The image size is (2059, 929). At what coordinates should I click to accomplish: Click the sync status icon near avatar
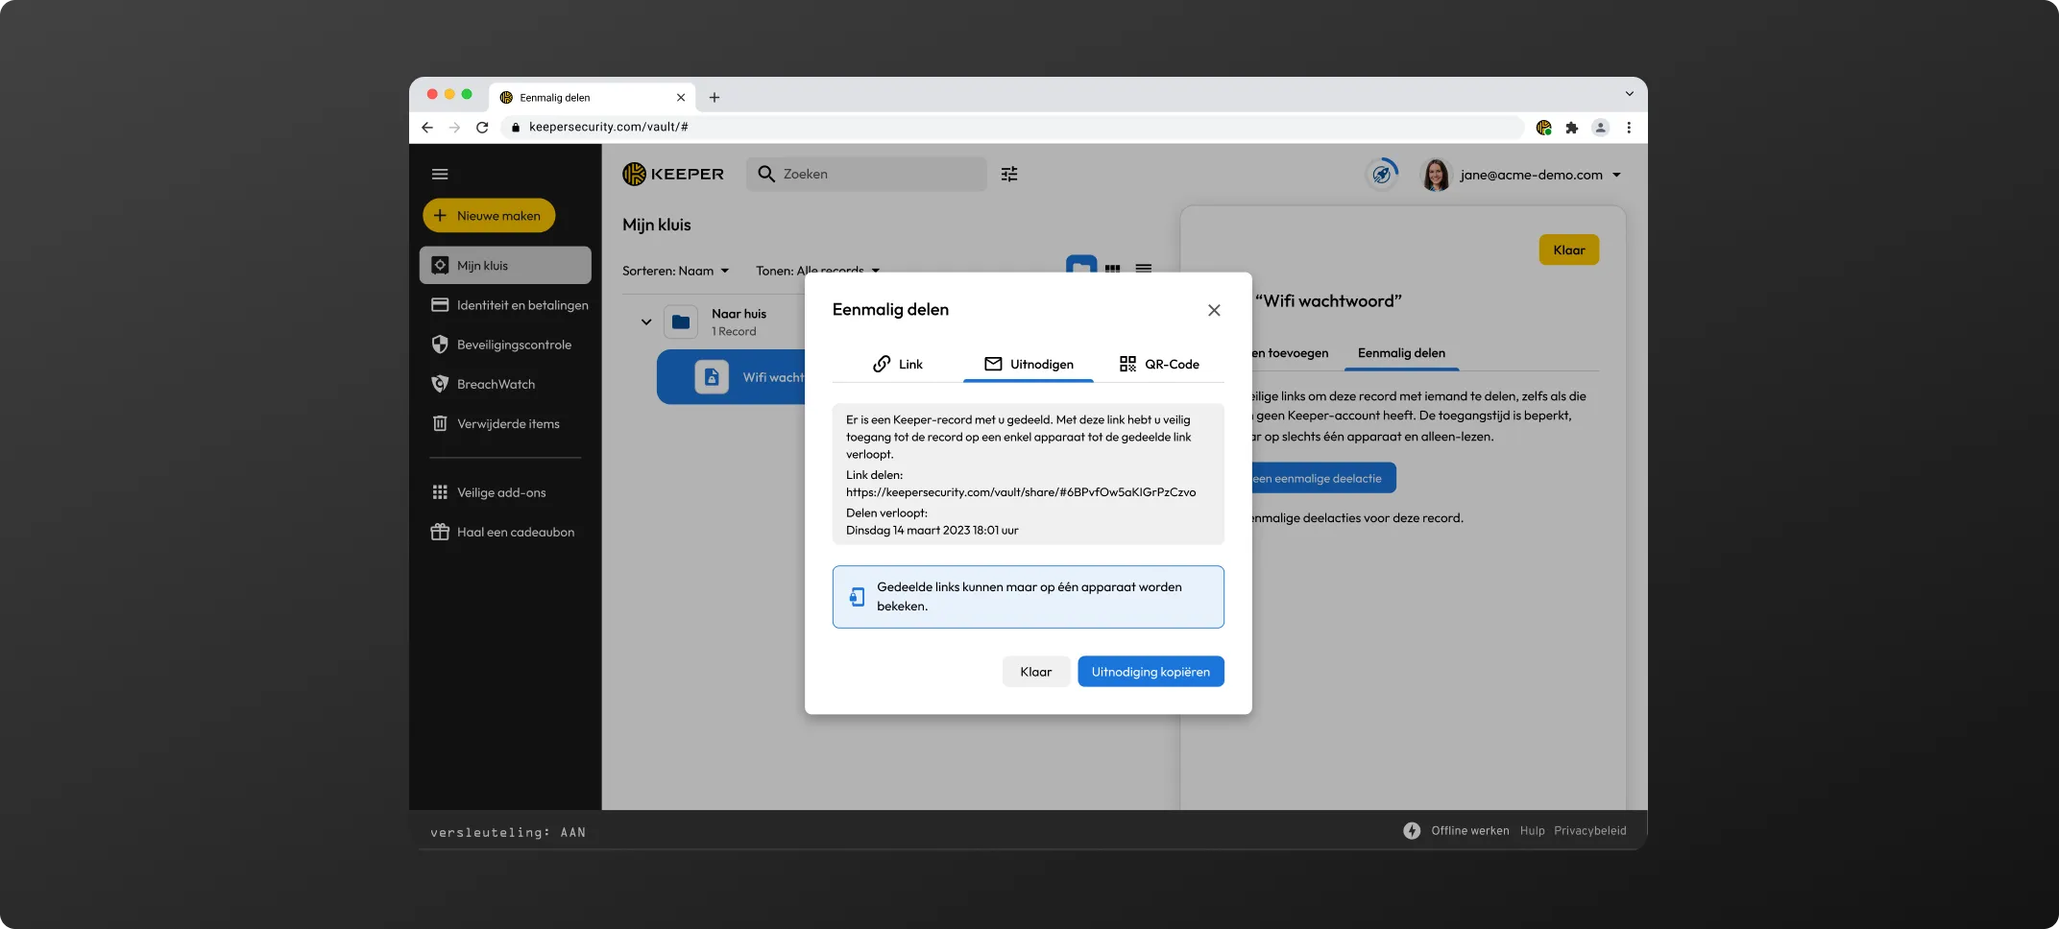(1382, 174)
